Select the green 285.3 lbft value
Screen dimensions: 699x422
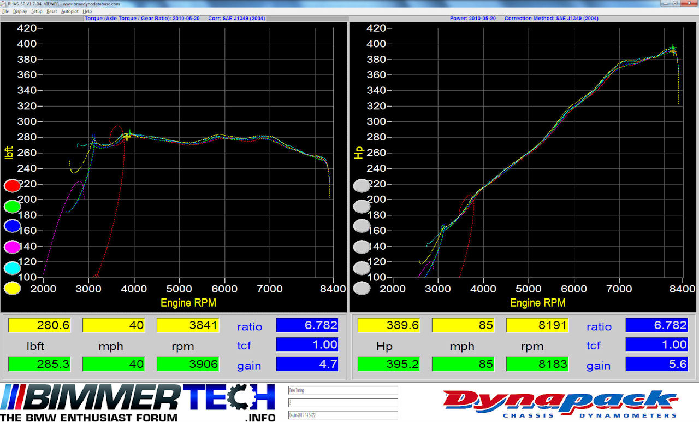[x=39, y=365]
